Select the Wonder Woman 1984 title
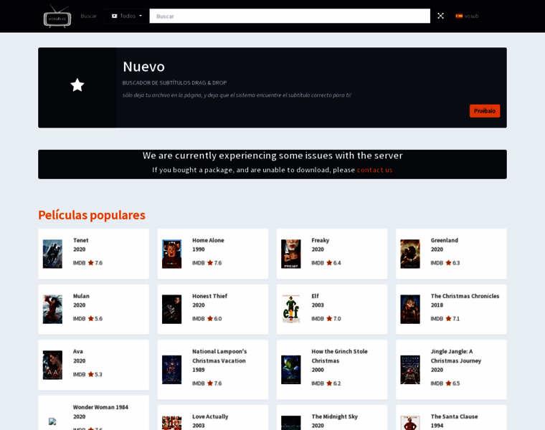545x430 pixels. coord(100,407)
